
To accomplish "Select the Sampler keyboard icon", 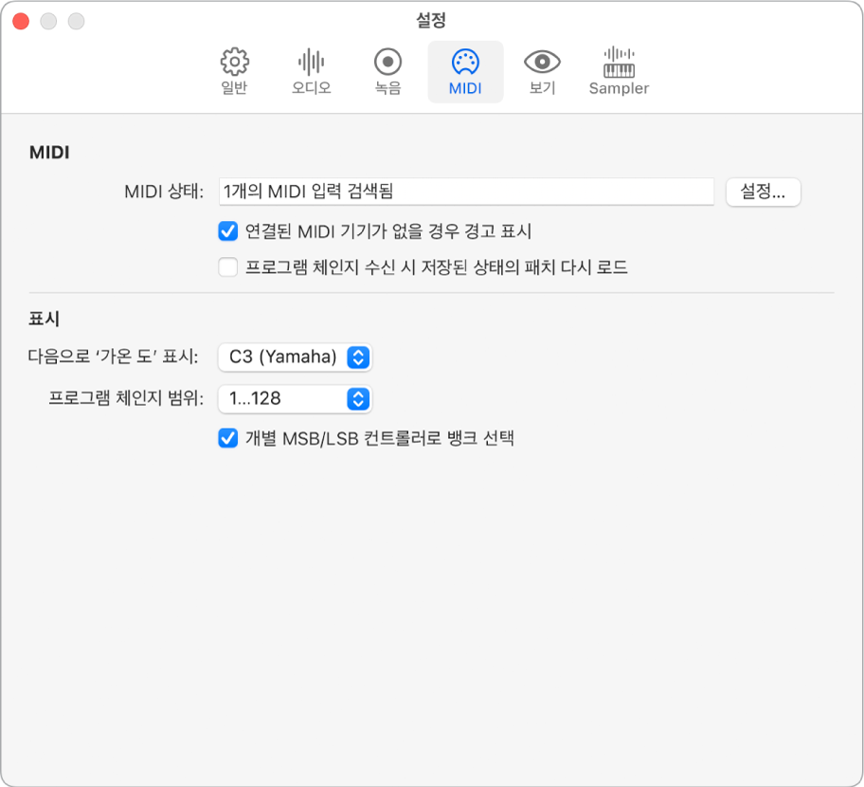I will [619, 63].
